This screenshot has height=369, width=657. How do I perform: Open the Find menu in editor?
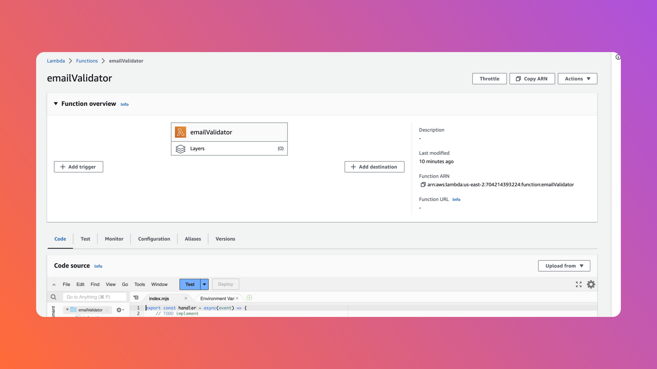[95, 284]
